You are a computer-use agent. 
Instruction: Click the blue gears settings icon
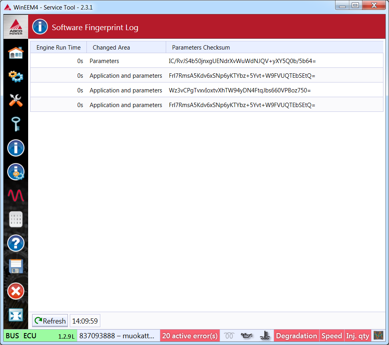point(16,76)
